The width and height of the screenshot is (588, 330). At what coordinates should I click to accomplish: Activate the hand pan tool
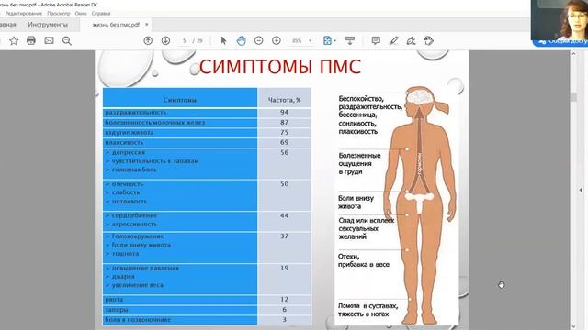[241, 40]
